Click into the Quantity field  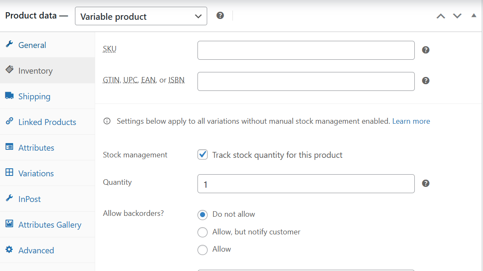306,184
